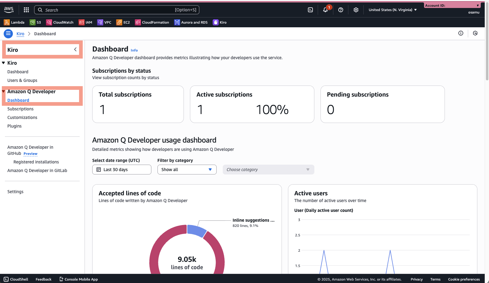
Task: Collapse the Kiro navigation section
Action: (x=3, y=63)
